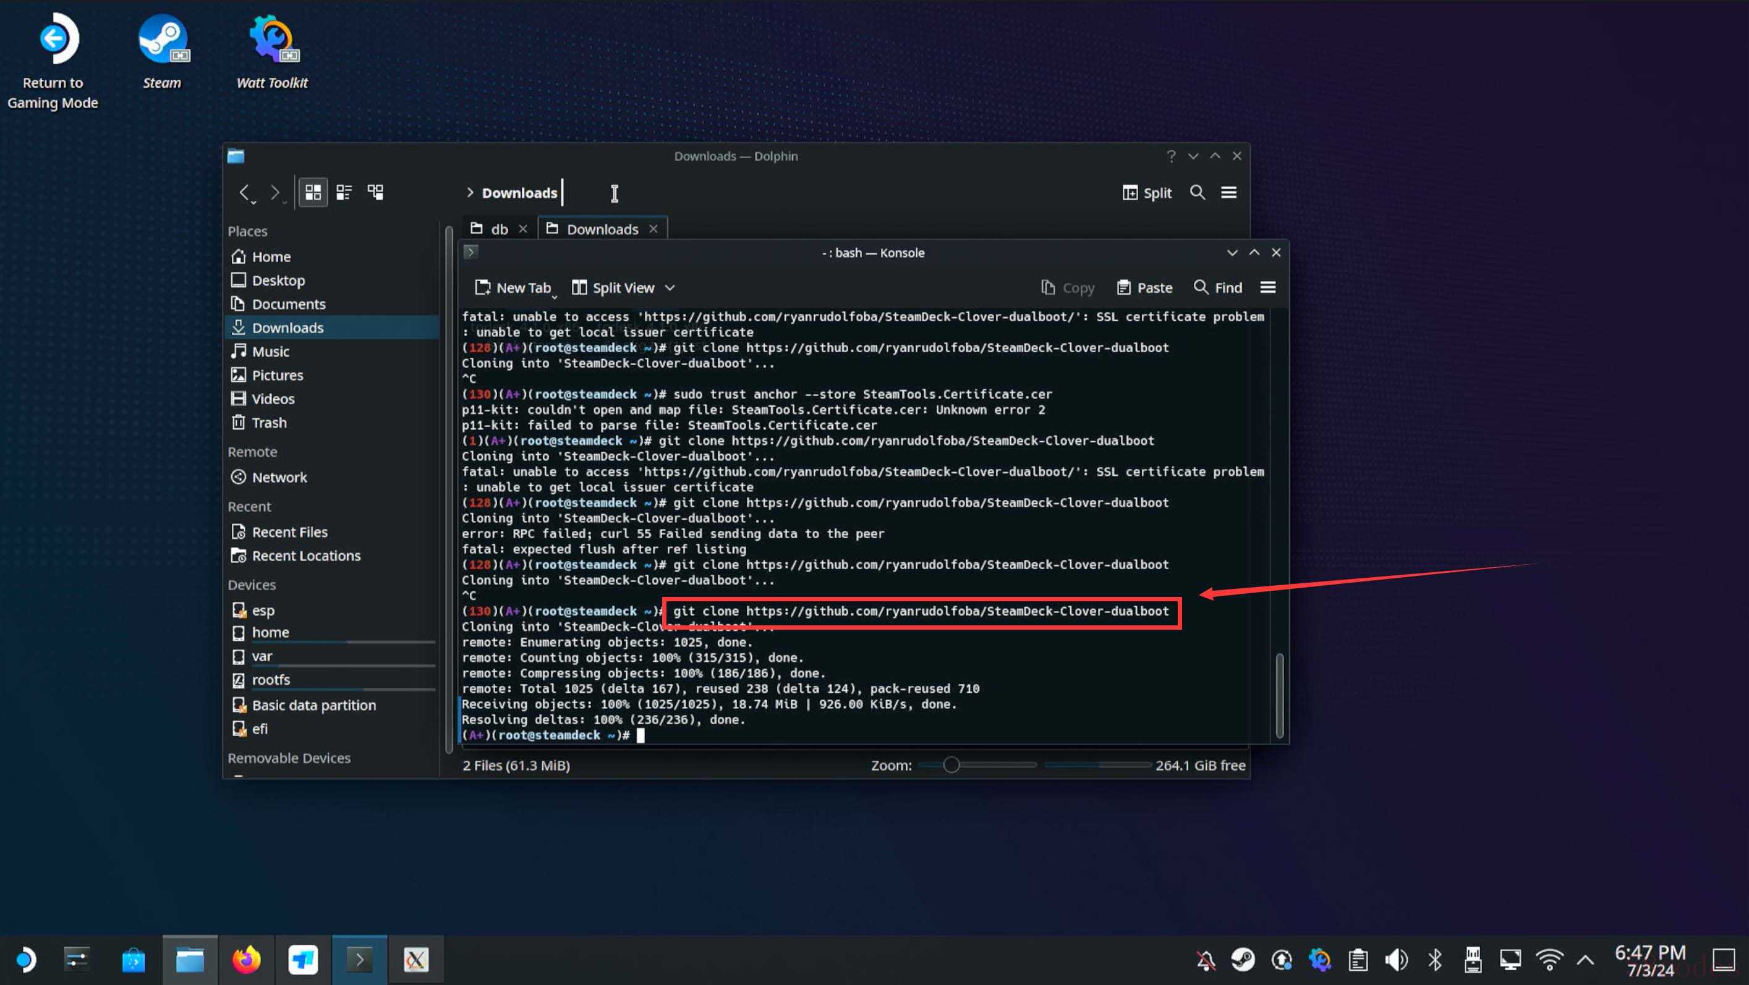Click New Tab in Konsole toolbar
The width and height of the screenshot is (1749, 985).
click(x=513, y=288)
